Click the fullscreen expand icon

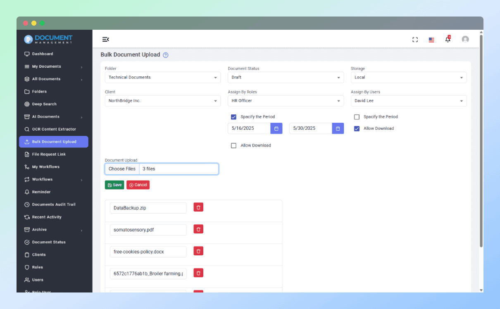(415, 39)
